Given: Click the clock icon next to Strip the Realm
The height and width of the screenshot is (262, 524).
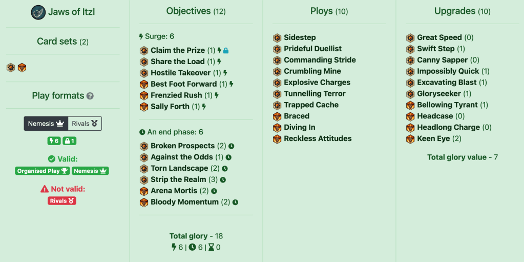Looking at the screenshot, I should click(223, 180).
